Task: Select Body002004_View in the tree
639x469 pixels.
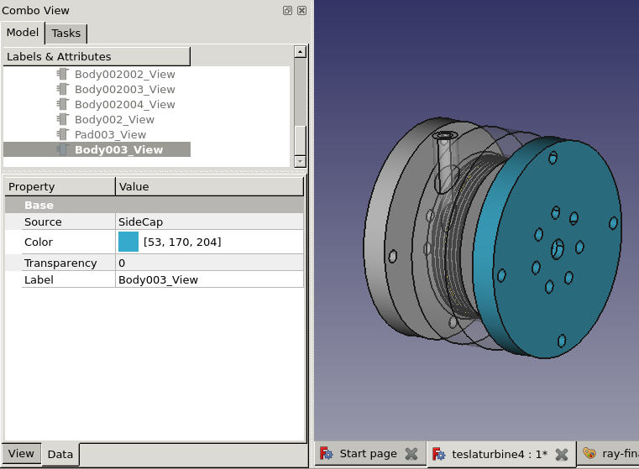Action: 124,104
